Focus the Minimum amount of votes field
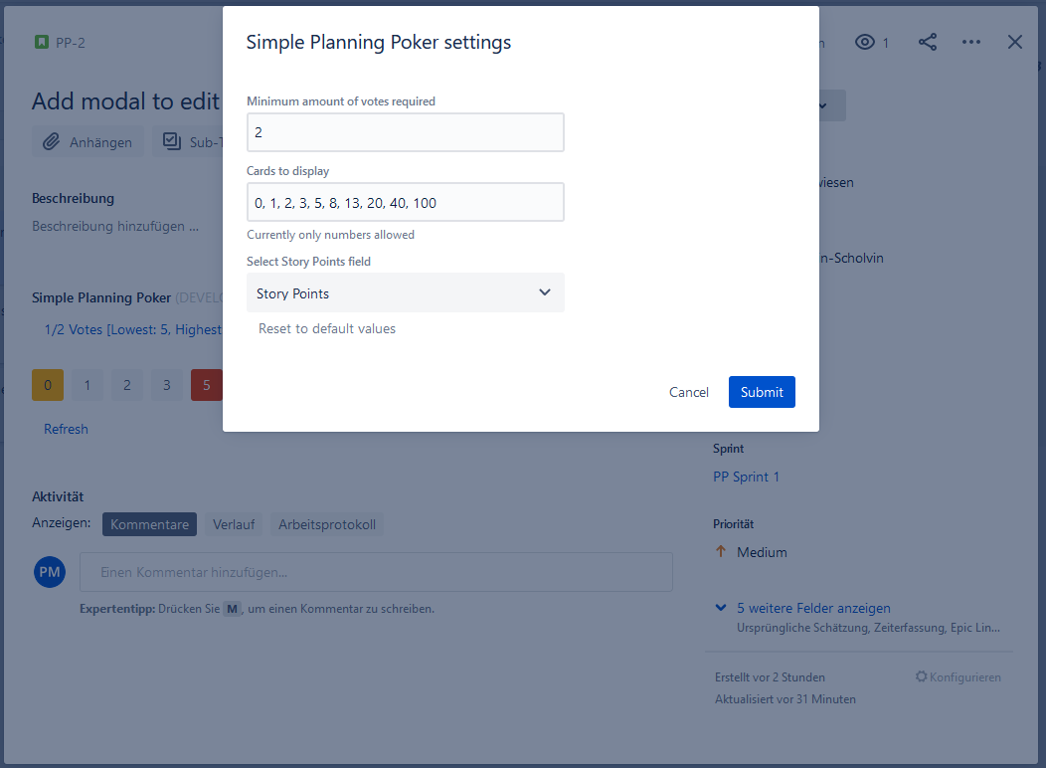This screenshot has height=768, width=1046. 406,132
